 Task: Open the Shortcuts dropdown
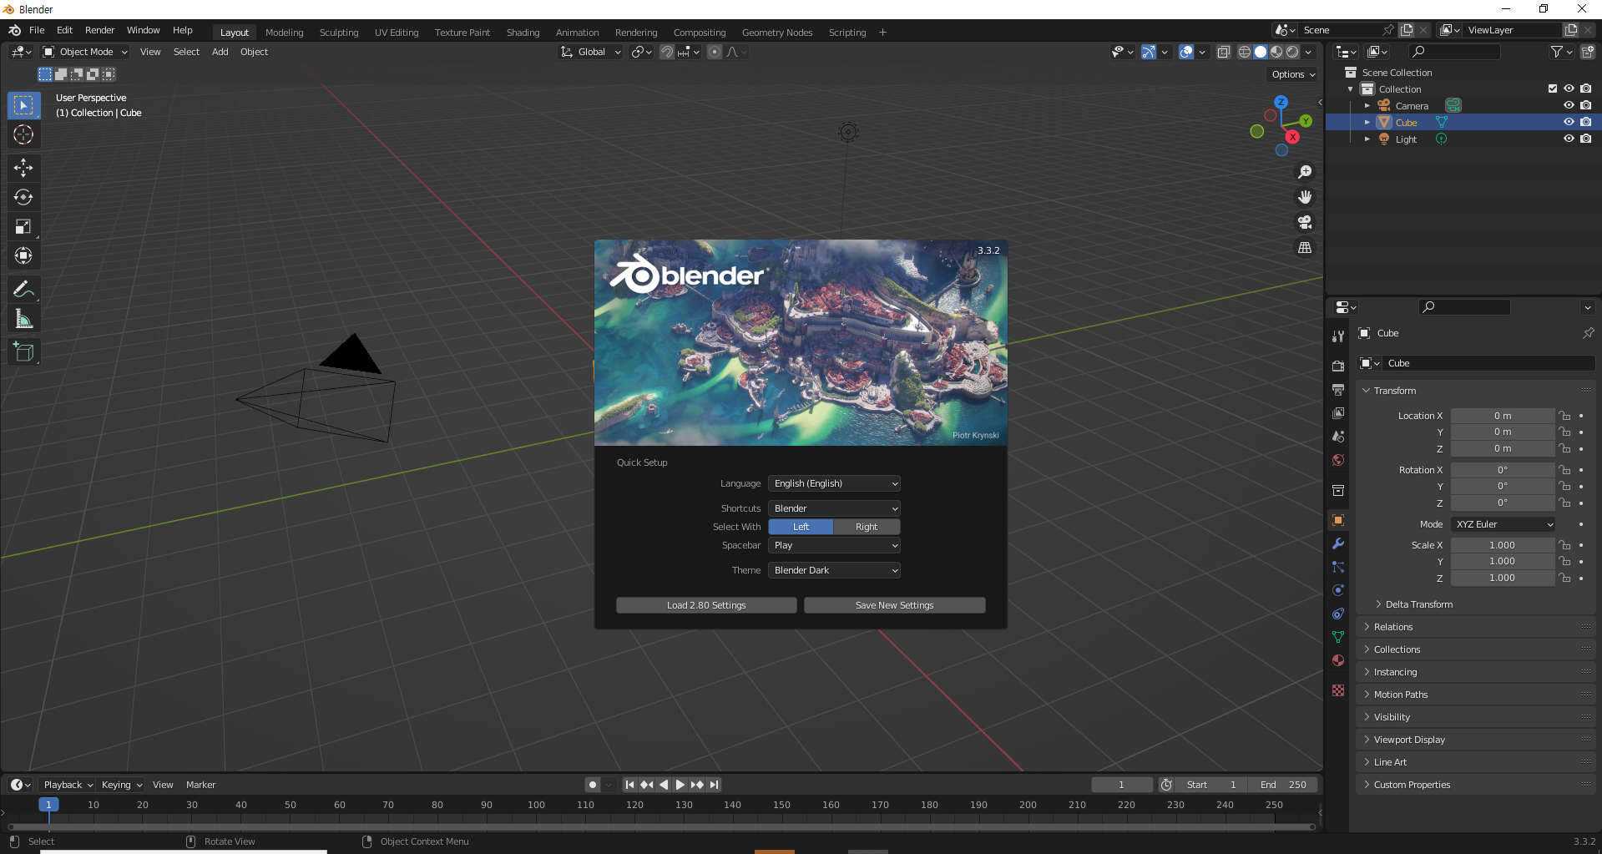click(834, 508)
